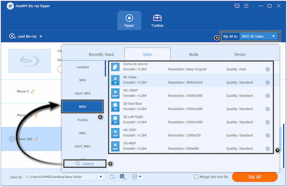Click the 4K Video preset icon
This screenshot has height=187, width=287.
coord(115,80)
